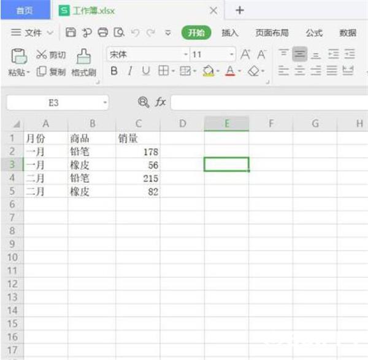Align text right
Image resolution: width=368 pixels, height=360 pixels.
pos(316,71)
